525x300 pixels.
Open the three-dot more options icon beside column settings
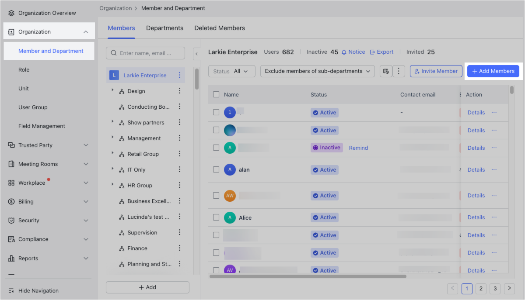click(399, 71)
